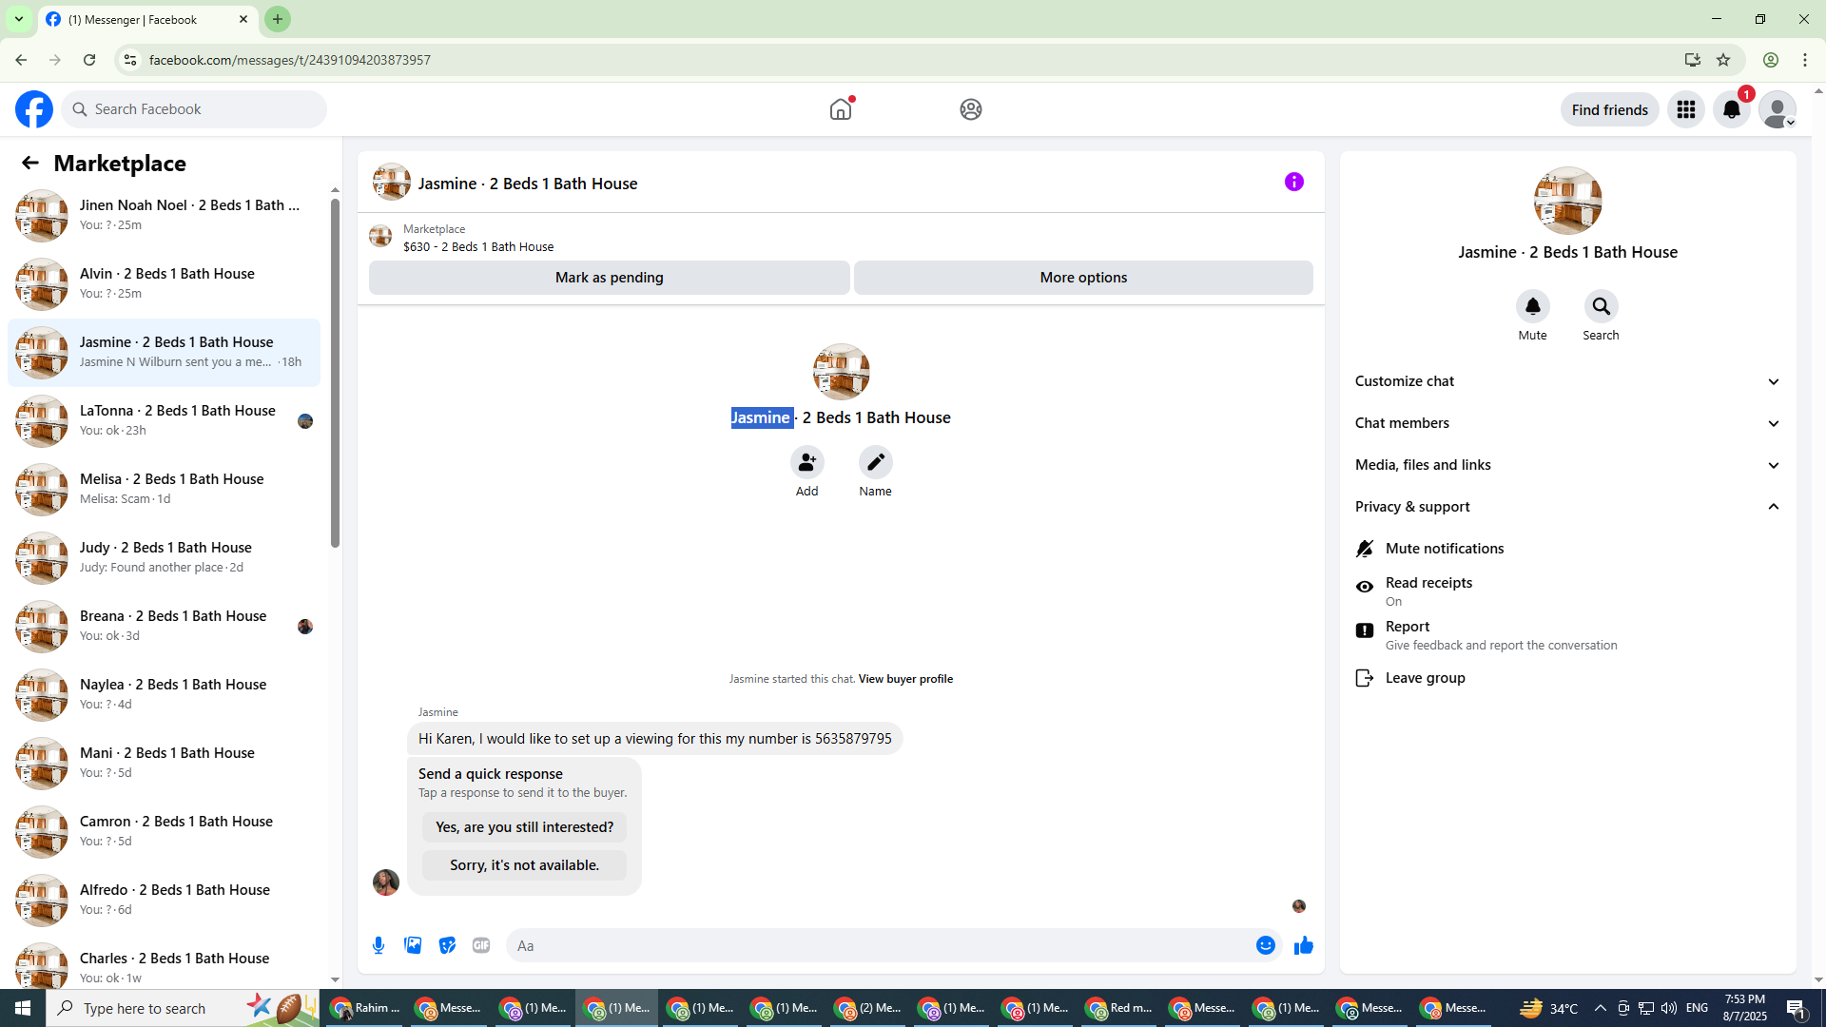This screenshot has height=1027, width=1826.
Task: Open the Groups icon in top navigation
Action: click(x=970, y=109)
